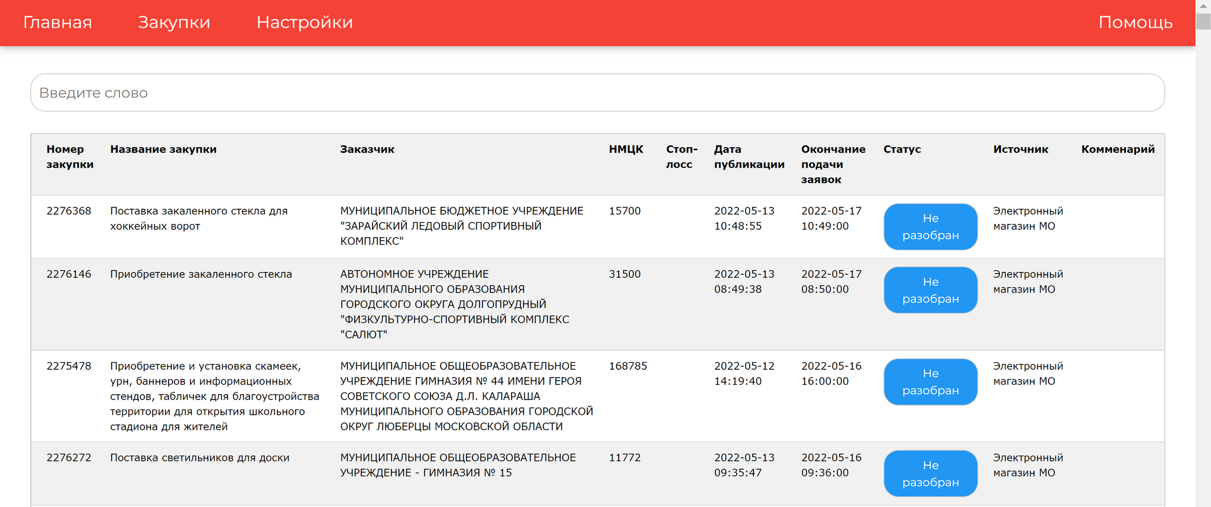Click publication date 2022-05-13 09:35:47
Viewport: 1211px width, 507px height.
coord(744,465)
